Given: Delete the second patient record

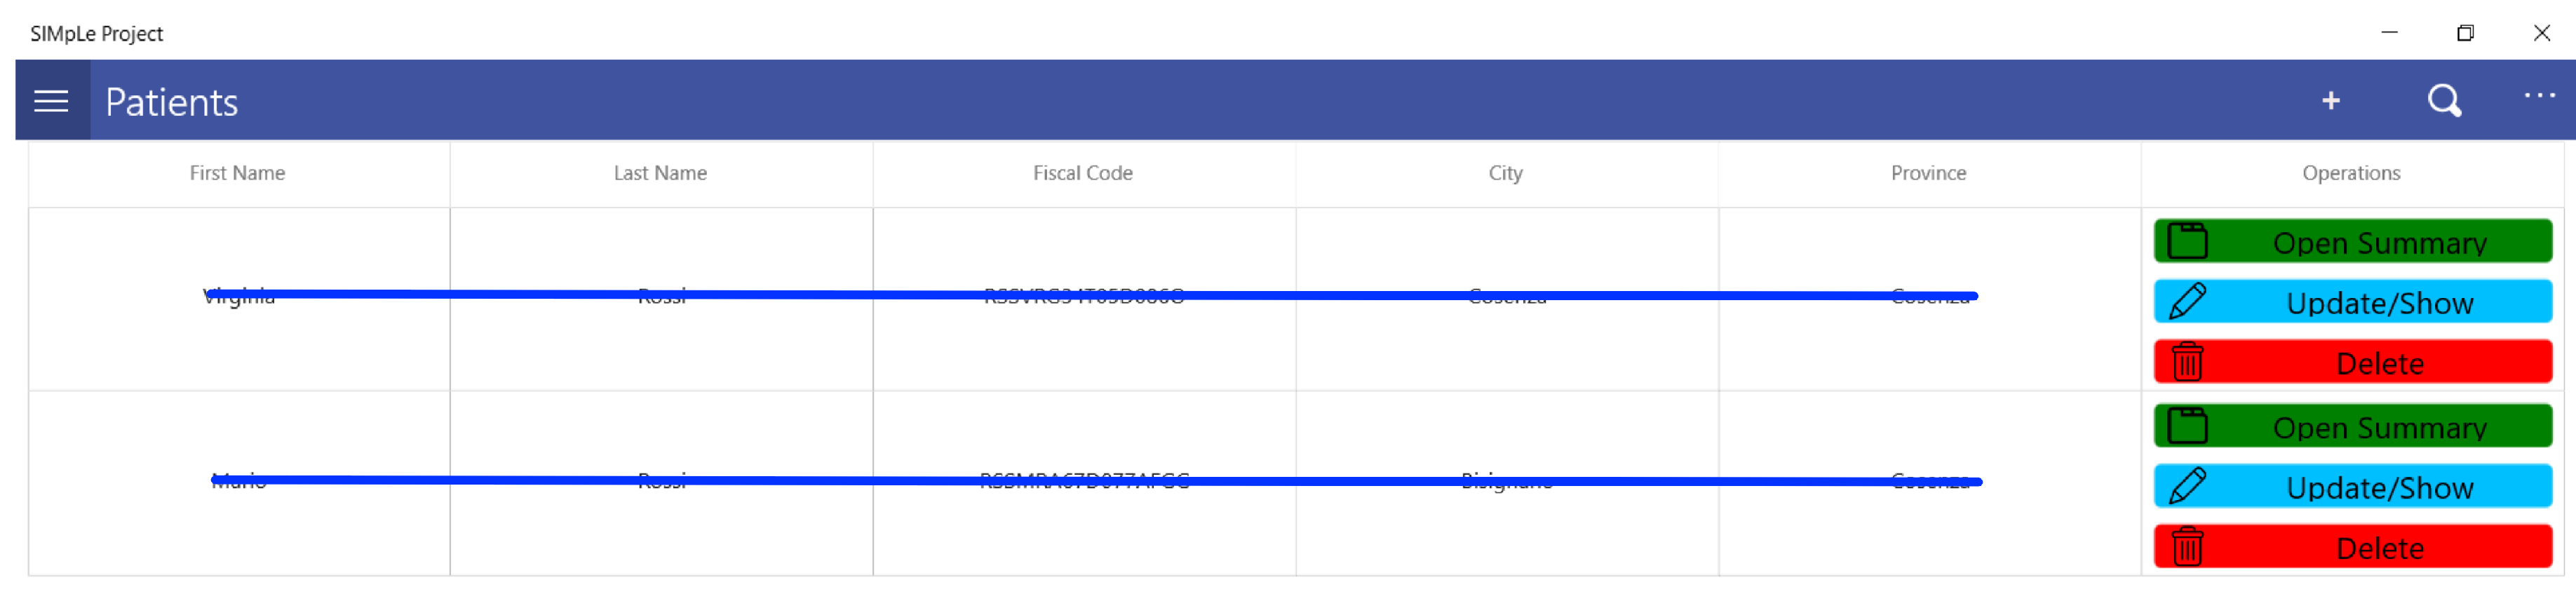Looking at the screenshot, I should pyautogui.click(x=2378, y=548).
